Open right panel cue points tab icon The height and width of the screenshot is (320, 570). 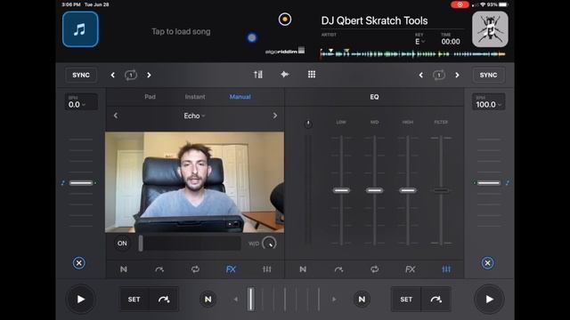pyautogui.click(x=303, y=269)
